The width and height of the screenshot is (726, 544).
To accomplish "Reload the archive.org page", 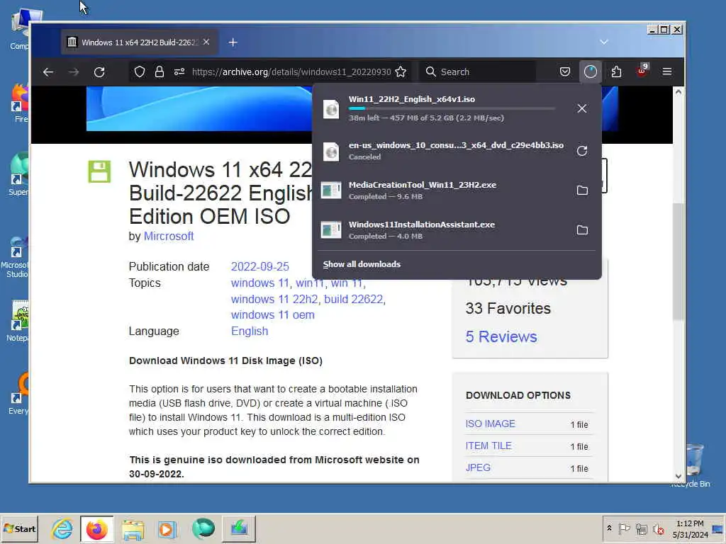I will pos(99,72).
